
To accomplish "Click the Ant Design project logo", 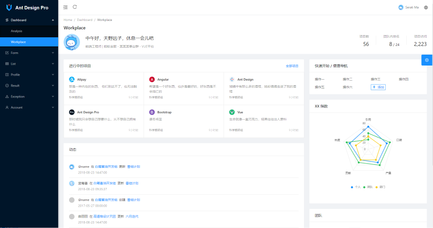I will point(232,79).
